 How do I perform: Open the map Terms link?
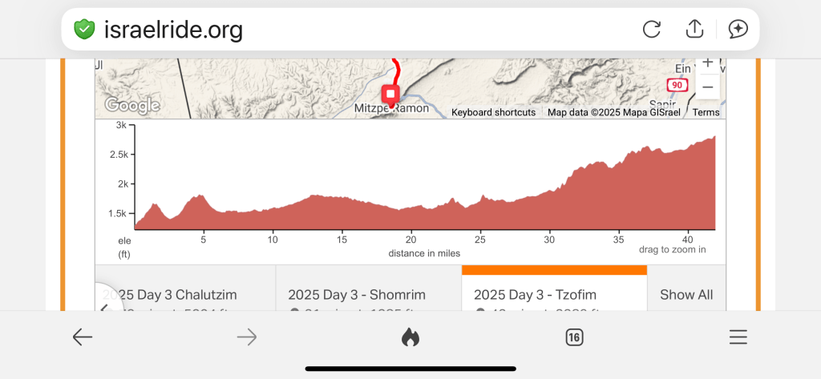point(706,113)
